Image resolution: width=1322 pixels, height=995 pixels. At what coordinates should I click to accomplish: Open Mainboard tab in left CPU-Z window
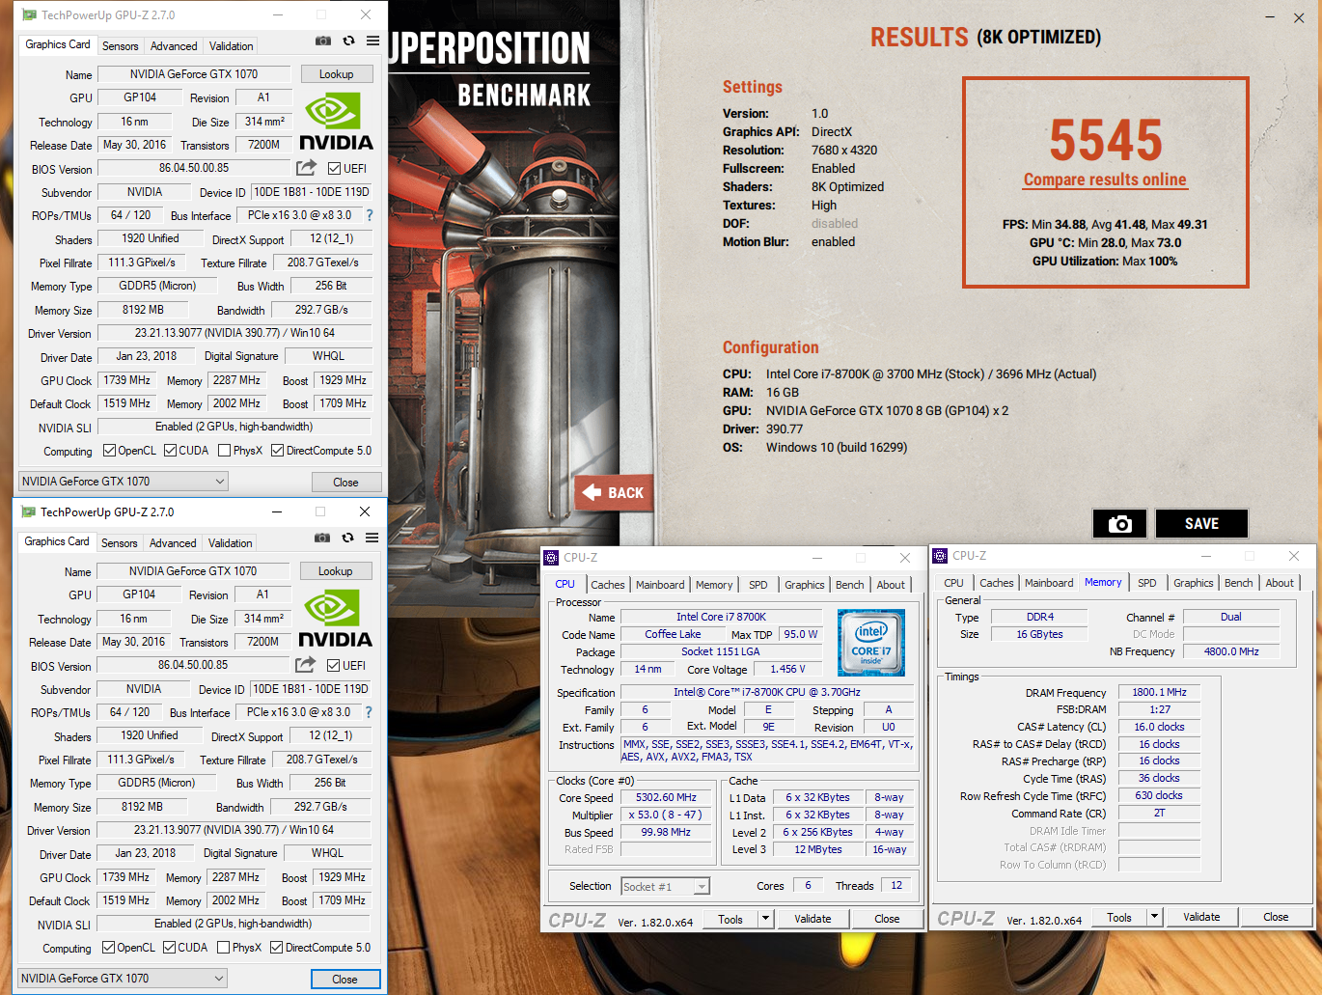[660, 585]
